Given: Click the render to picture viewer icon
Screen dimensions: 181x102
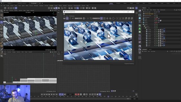Looking at the screenshot, I should (131, 8).
